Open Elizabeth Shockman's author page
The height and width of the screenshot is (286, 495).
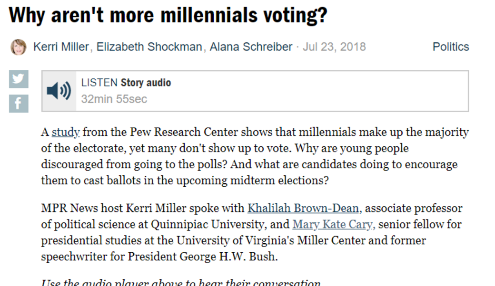pyautogui.click(x=149, y=47)
